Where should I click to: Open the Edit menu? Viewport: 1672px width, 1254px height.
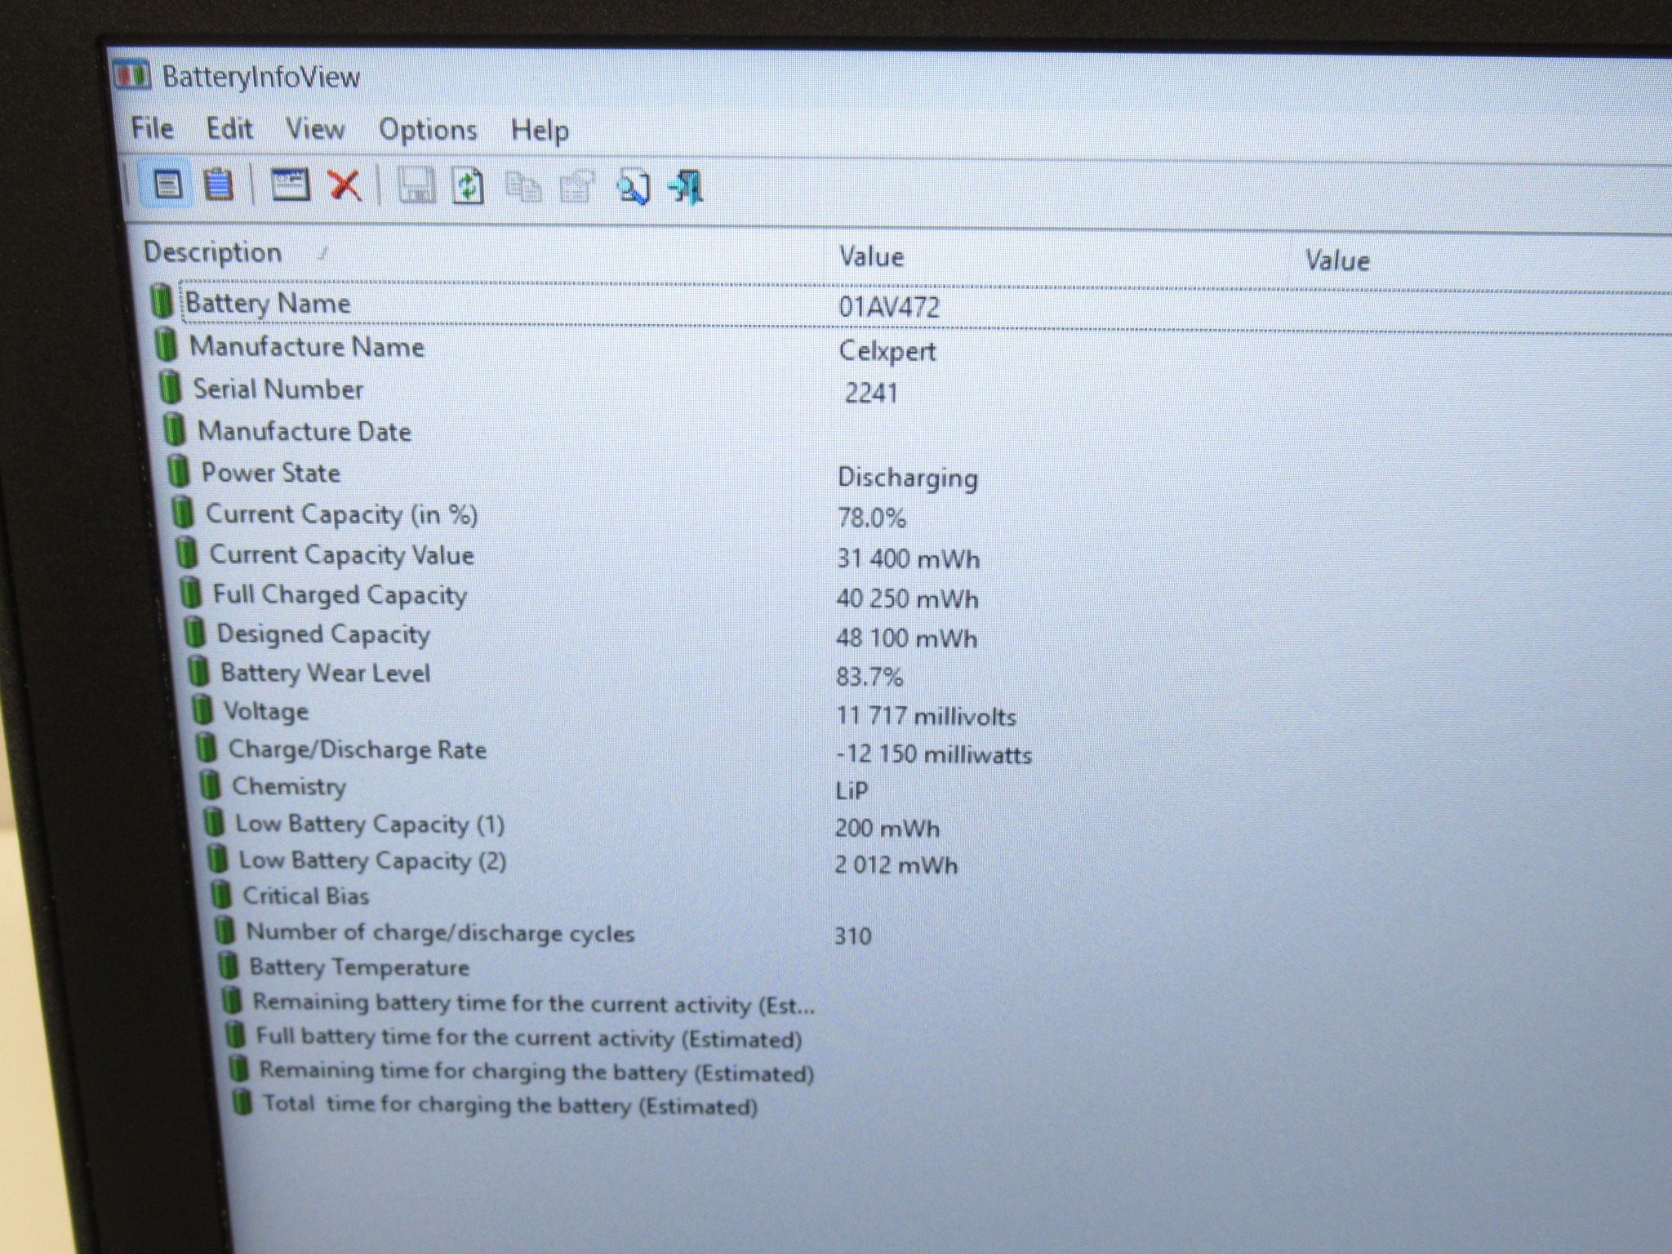coord(229,129)
